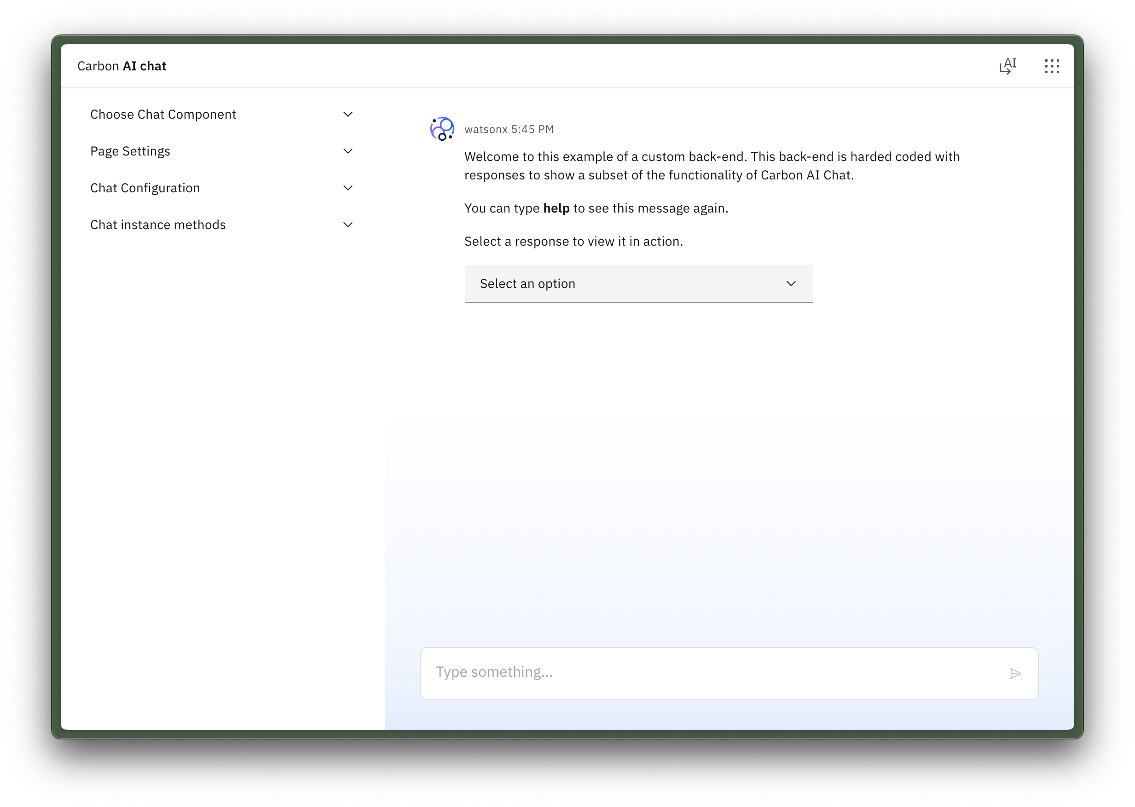Screen dimensions: 1135x807
Task: Expand Chat instance methods section
Action: (x=158, y=225)
